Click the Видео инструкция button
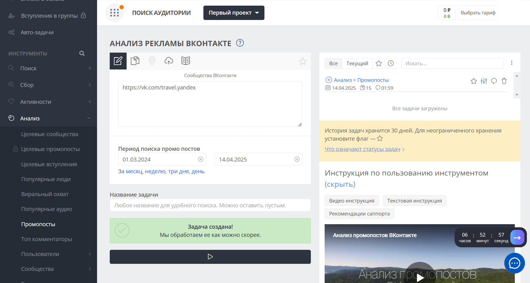Viewport: 530px width, 283px height. coord(352,201)
